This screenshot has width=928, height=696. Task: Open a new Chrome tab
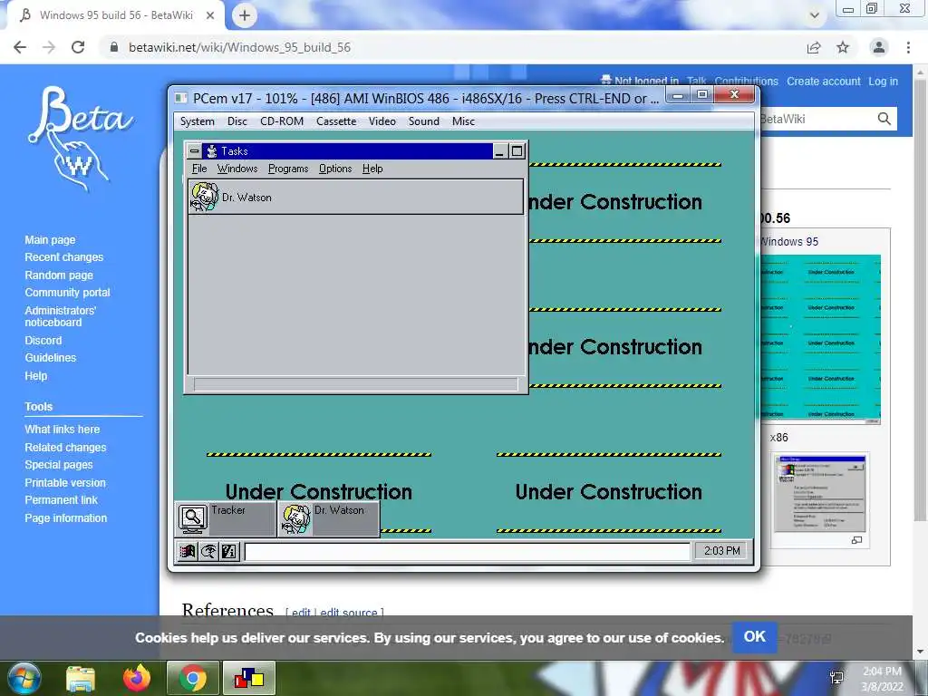(x=245, y=15)
